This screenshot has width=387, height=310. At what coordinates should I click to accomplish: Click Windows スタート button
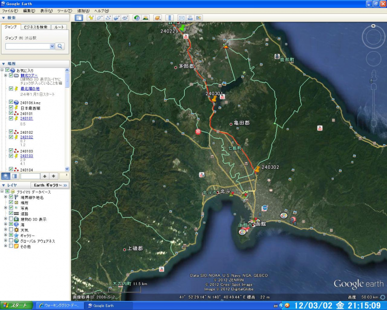tap(17, 305)
